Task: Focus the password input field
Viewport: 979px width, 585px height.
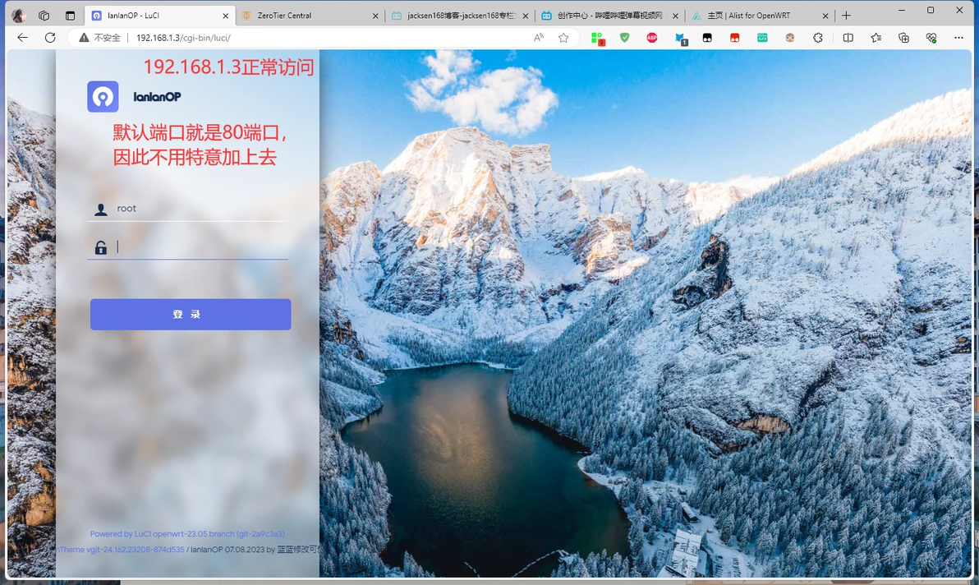Action: click(187, 247)
